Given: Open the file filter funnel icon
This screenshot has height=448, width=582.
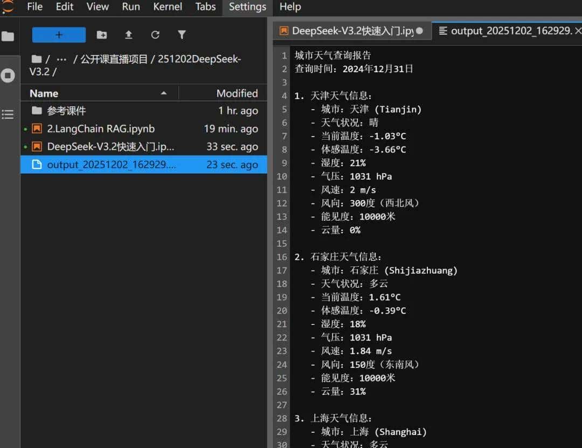Looking at the screenshot, I should click(x=182, y=34).
